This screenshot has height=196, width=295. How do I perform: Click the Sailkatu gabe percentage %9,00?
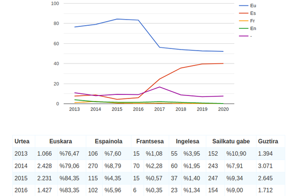click(240, 190)
